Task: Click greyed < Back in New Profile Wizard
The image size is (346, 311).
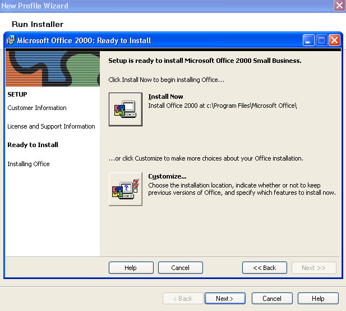Action: [x=183, y=299]
